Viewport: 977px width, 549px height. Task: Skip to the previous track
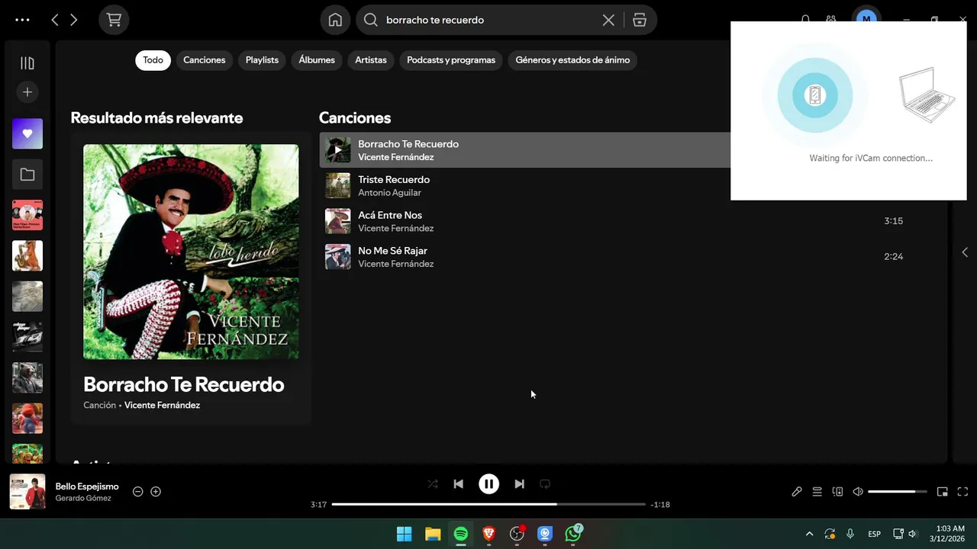pos(458,484)
